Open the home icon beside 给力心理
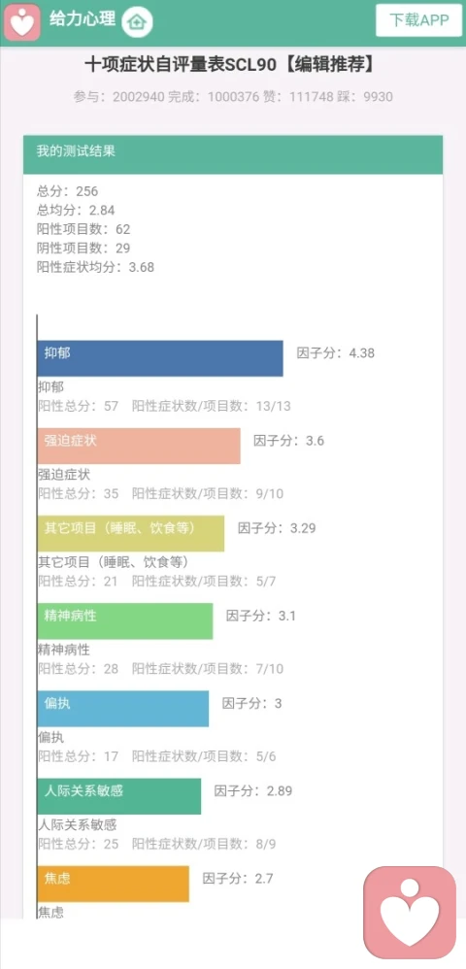The width and height of the screenshot is (466, 969). click(x=137, y=23)
